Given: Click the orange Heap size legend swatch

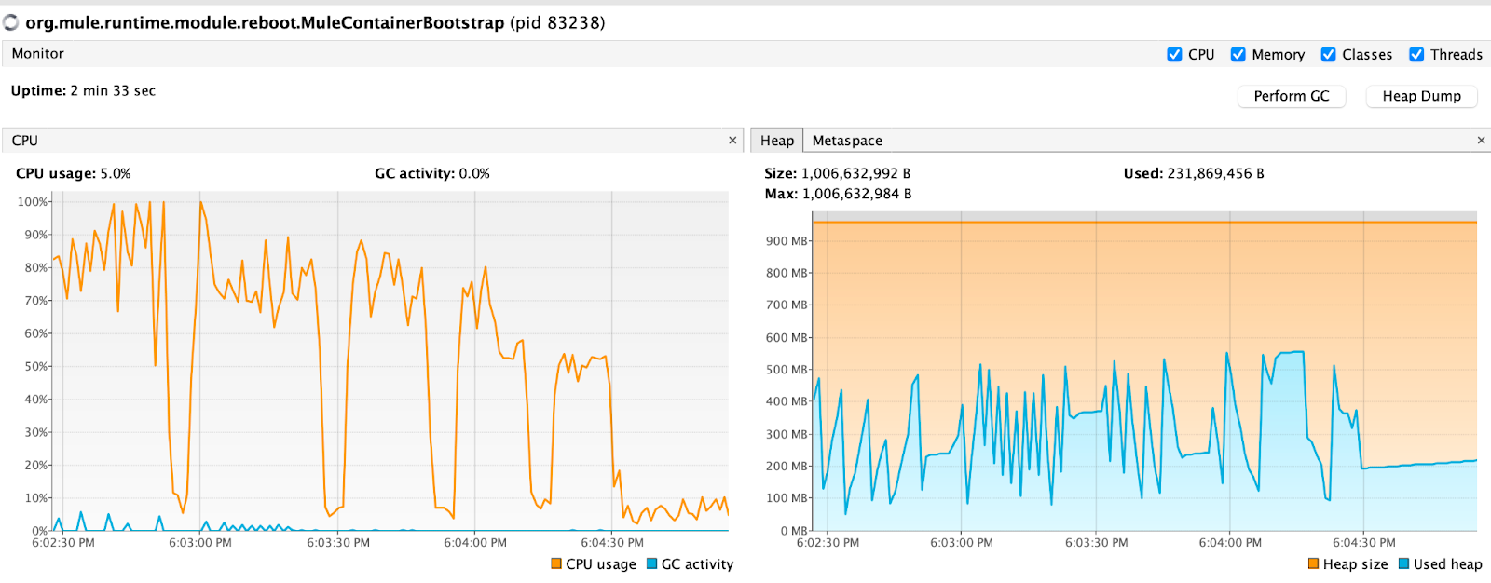Looking at the screenshot, I should tap(1313, 563).
